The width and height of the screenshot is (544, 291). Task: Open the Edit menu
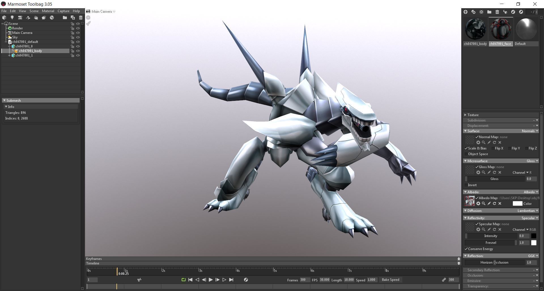pyautogui.click(x=13, y=11)
